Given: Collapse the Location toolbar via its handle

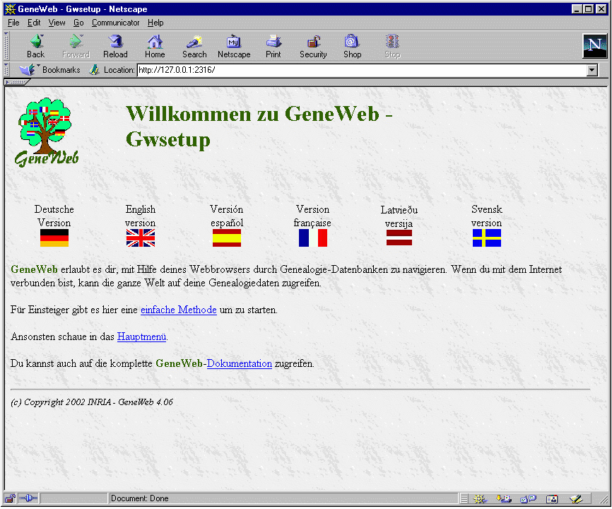Looking at the screenshot, I should (6, 70).
